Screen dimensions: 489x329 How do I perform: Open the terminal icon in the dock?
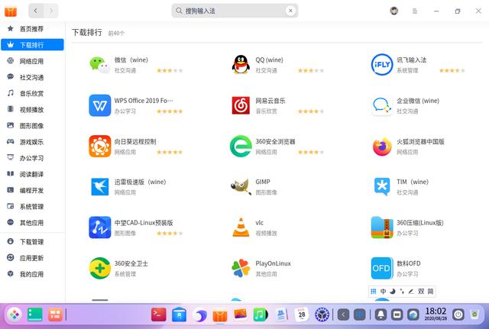click(x=158, y=314)
